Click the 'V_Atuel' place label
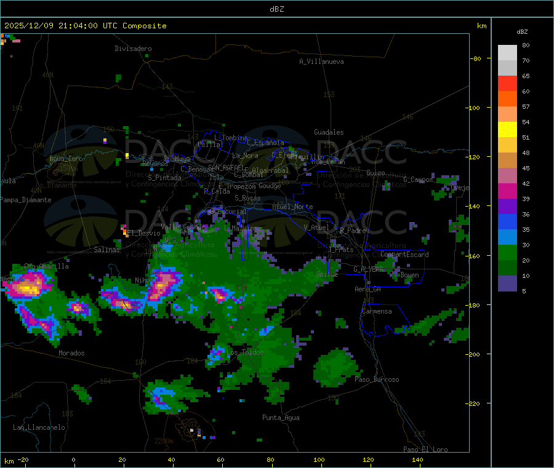This screenshot has width=554, height=468. point(316,228)
